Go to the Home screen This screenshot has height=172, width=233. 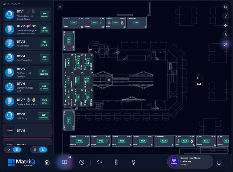tap(47, 162)
